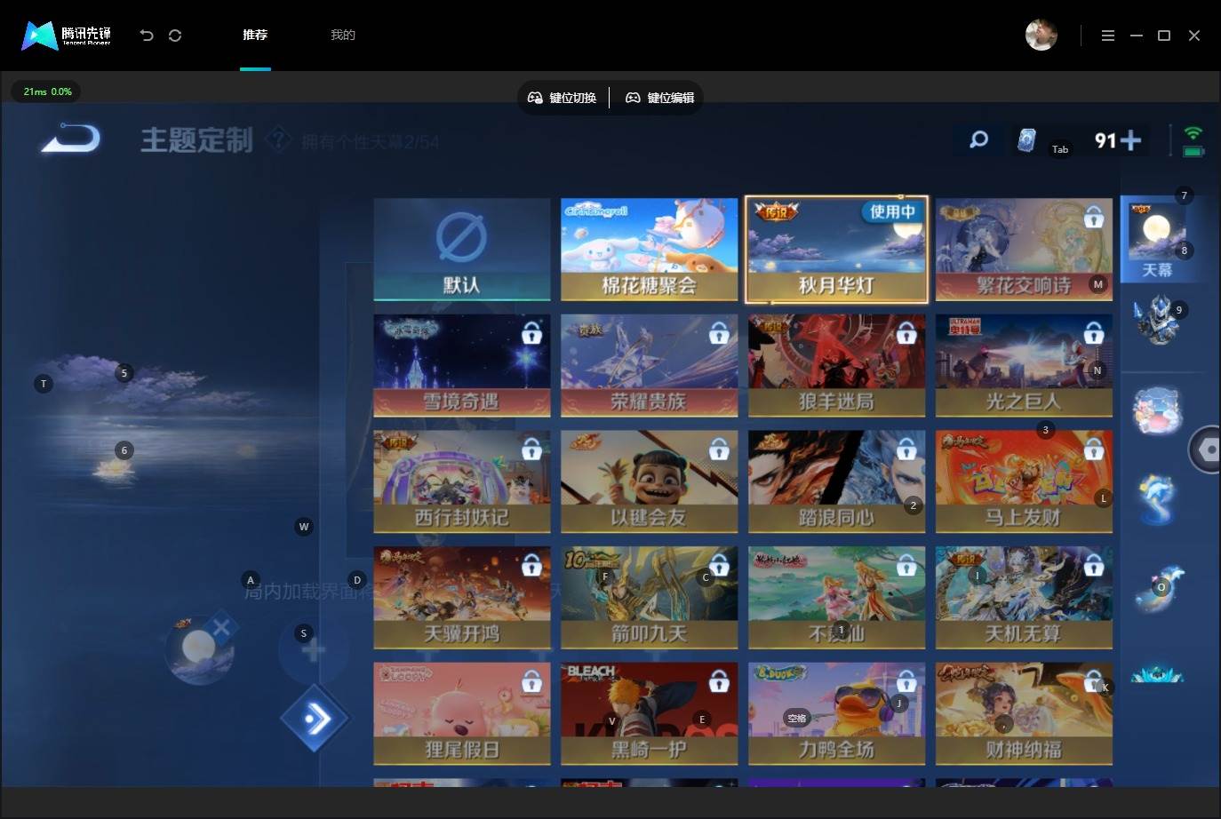
Task: Select the dolphin leaping from water ring icon
Action: click(1157, 499)
